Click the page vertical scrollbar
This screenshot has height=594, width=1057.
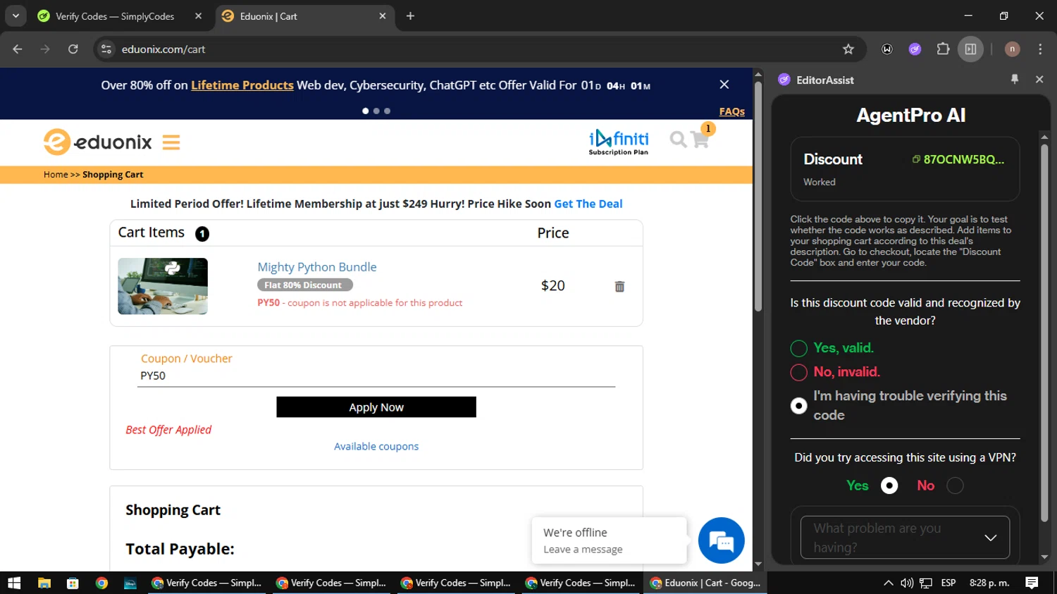point(758,197)
